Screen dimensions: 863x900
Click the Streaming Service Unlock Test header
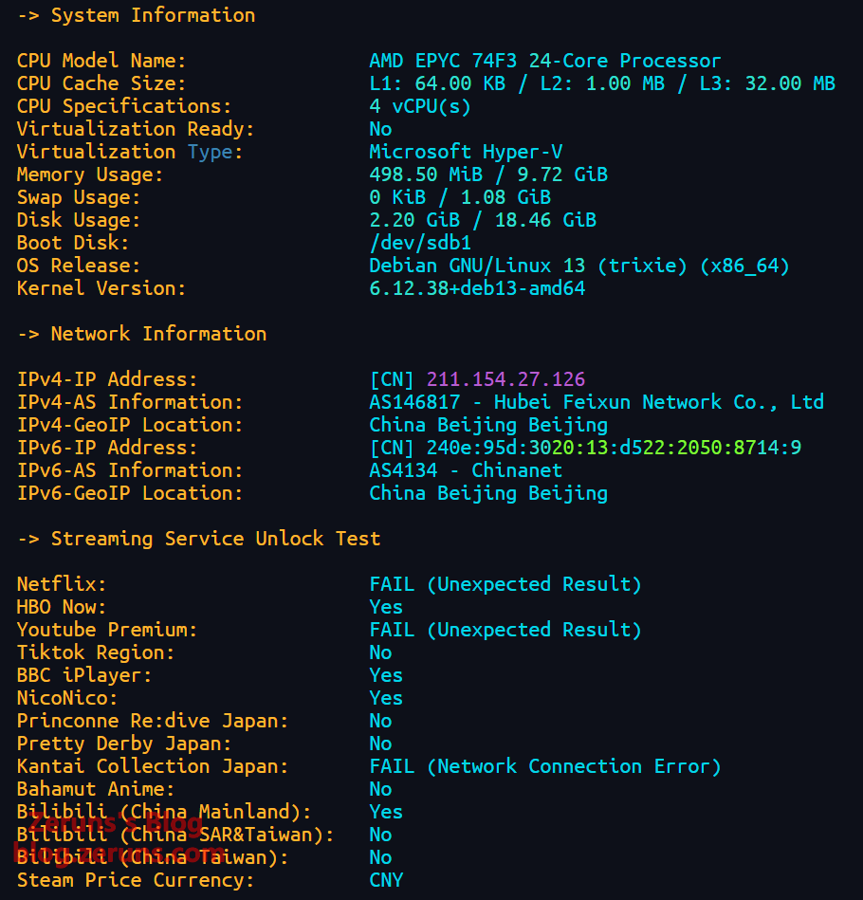tap(198, 539)
